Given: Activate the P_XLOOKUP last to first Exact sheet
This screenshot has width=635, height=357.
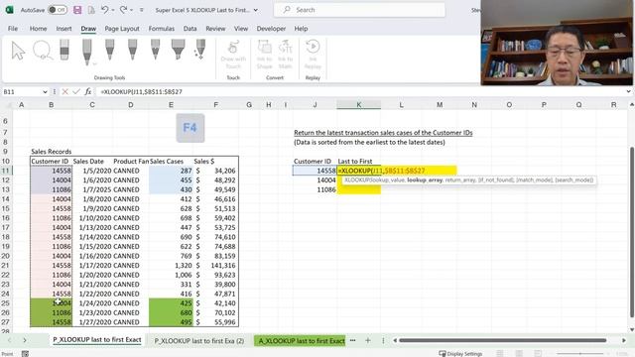Looking at the screenshot, I should (97, 340).
